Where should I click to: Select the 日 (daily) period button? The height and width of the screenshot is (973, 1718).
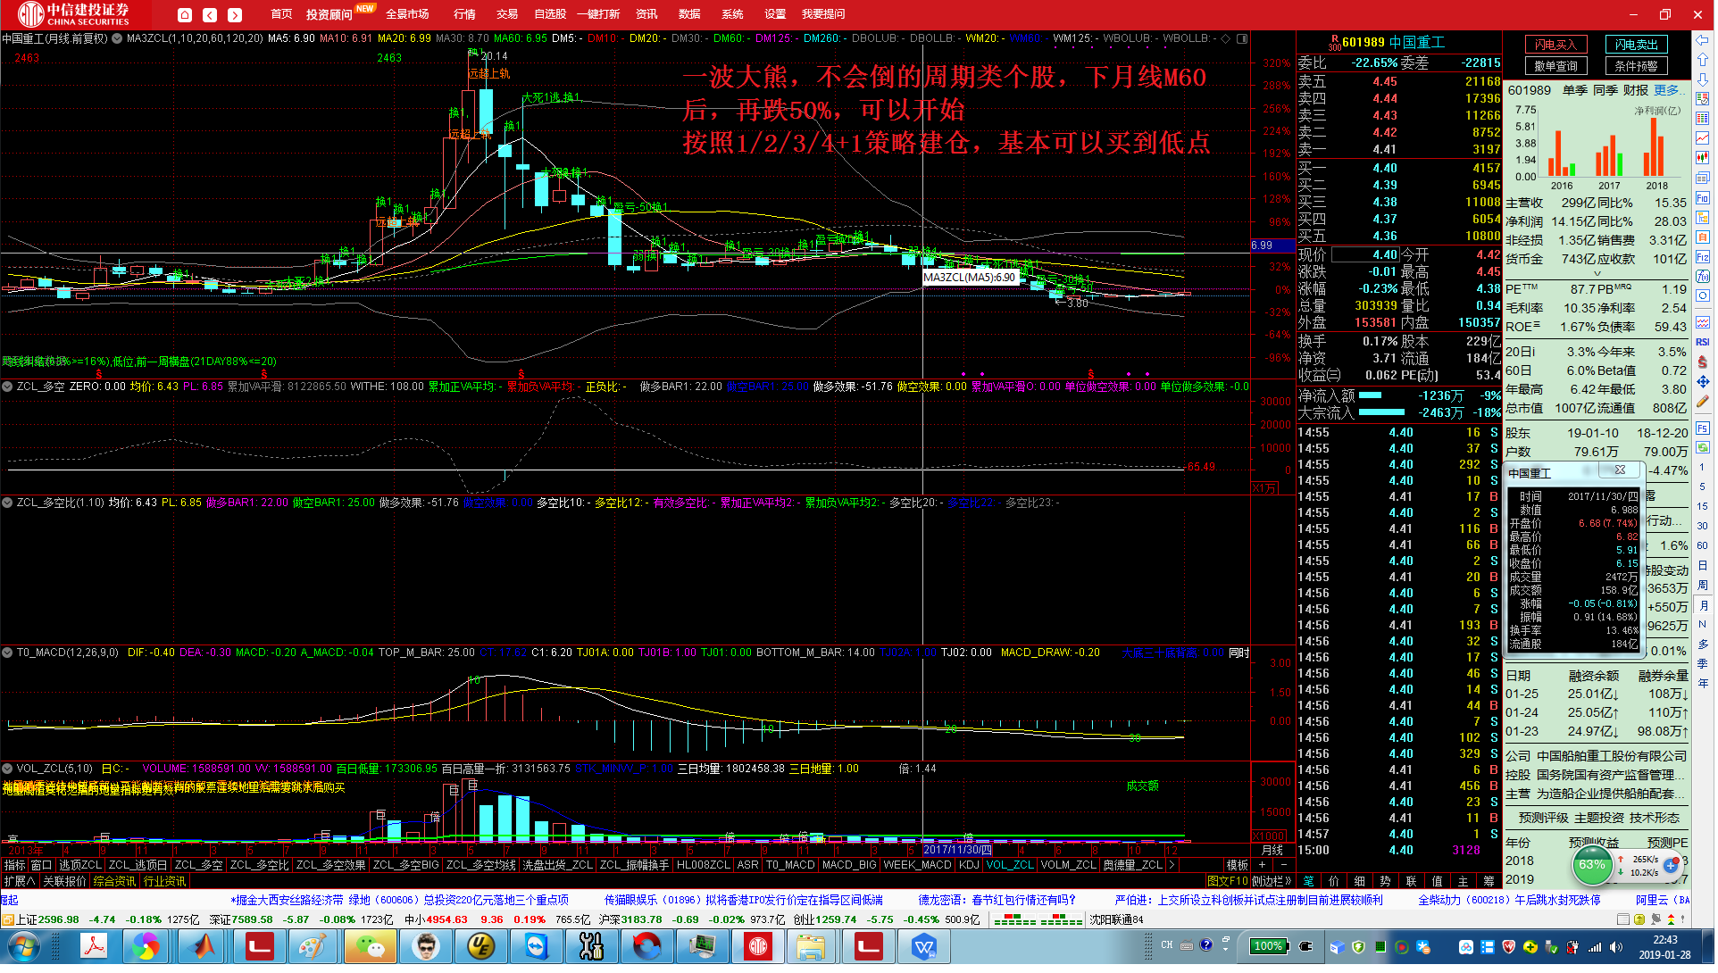[x=1703, y=566]
